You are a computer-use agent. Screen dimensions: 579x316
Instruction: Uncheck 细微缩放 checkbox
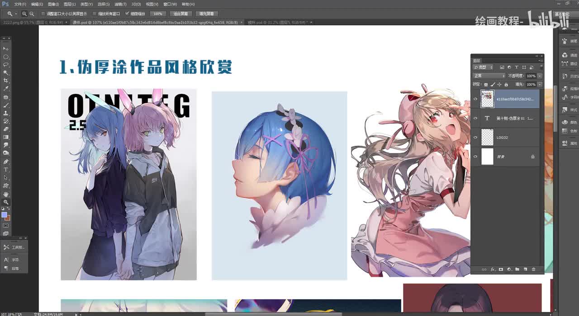(x=127, y=14)
